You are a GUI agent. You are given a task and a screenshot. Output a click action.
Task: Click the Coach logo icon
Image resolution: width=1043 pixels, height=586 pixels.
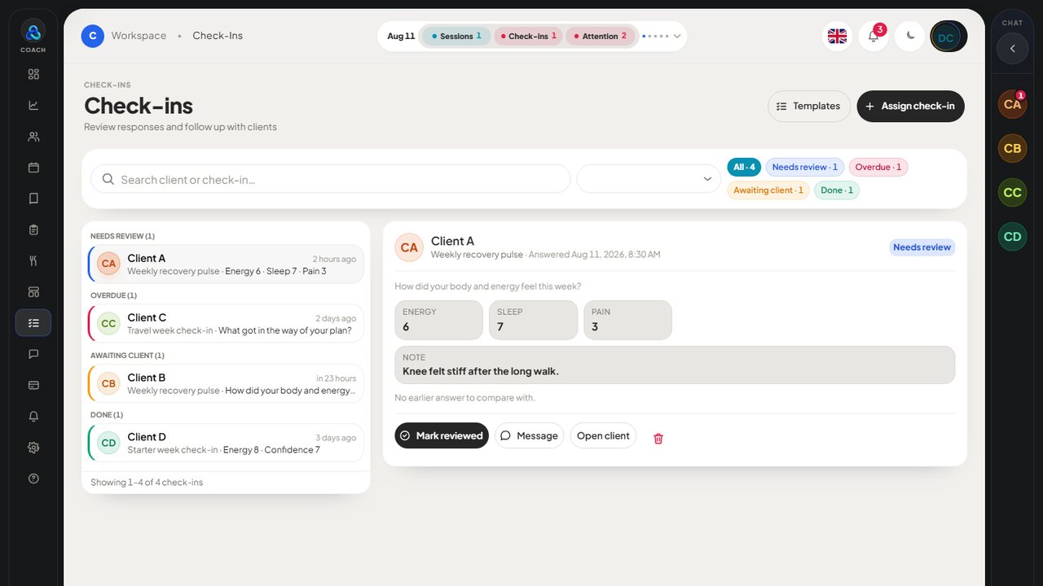click(x=33, y=32)
